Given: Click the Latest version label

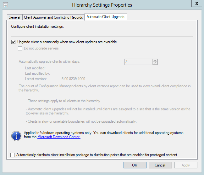Looking at the screenshot, I should click(x=36, y=79).
